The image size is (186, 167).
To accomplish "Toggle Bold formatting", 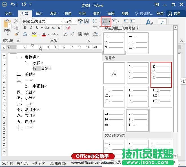I will (x=25, y=28).
